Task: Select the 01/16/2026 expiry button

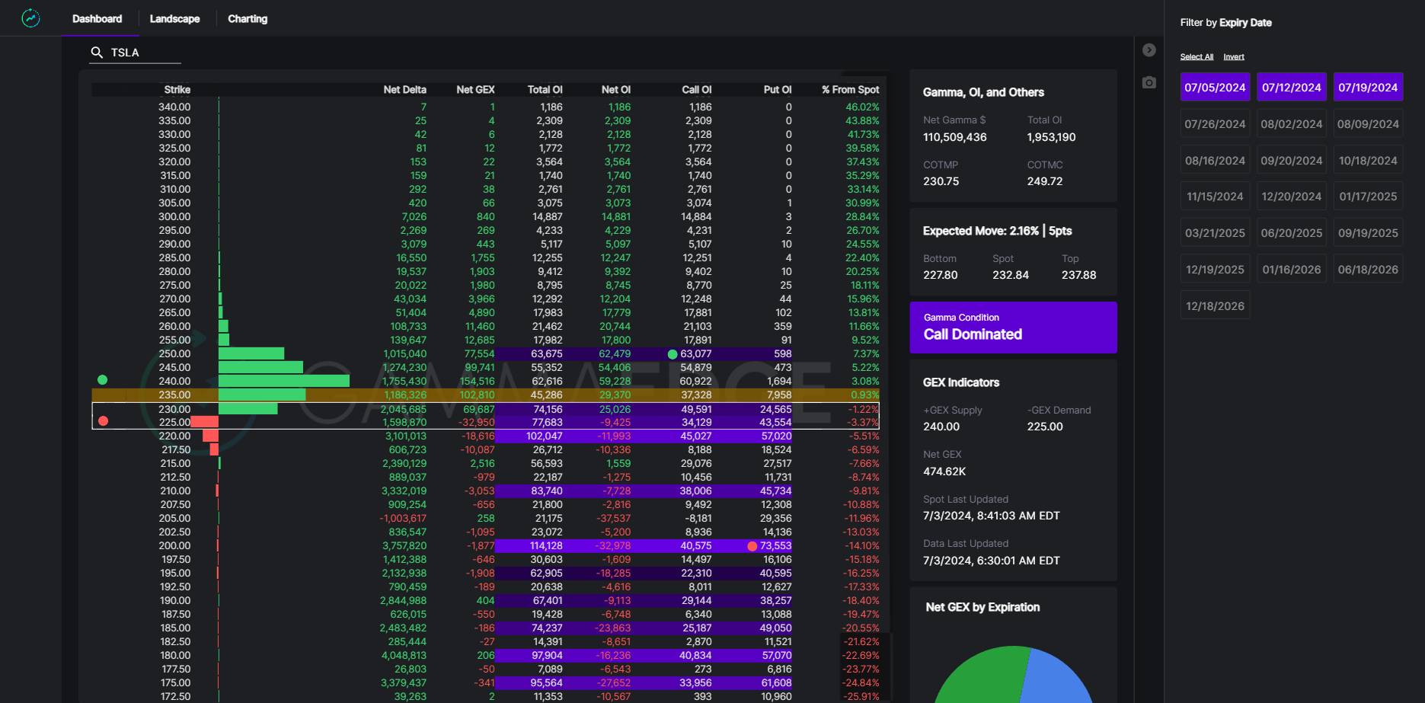Action: (1292, 270)
